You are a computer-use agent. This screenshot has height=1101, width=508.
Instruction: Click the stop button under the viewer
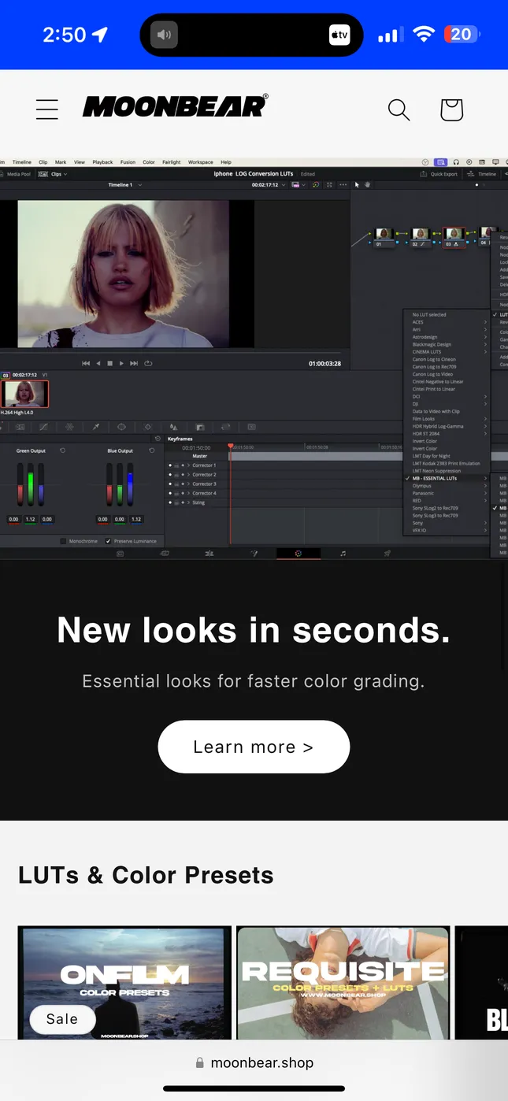pos(110,363)
